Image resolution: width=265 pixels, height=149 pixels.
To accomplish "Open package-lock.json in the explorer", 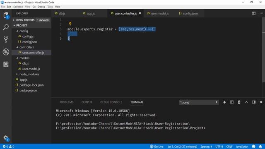I will tap(31, 85).
